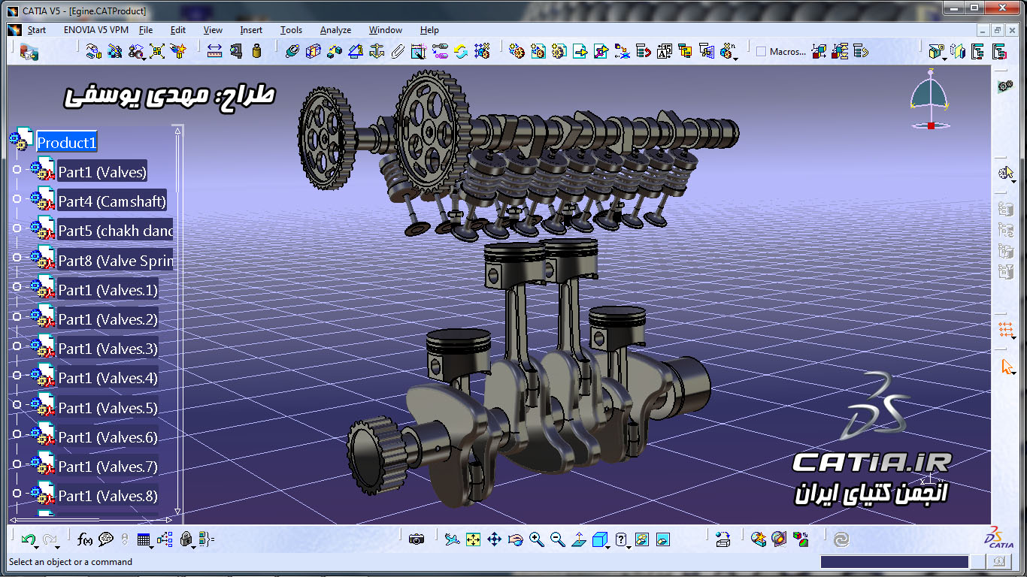Click the Select arrow tool on right toolbar
Screen dimensions: 1027x577
(1007, 366)
